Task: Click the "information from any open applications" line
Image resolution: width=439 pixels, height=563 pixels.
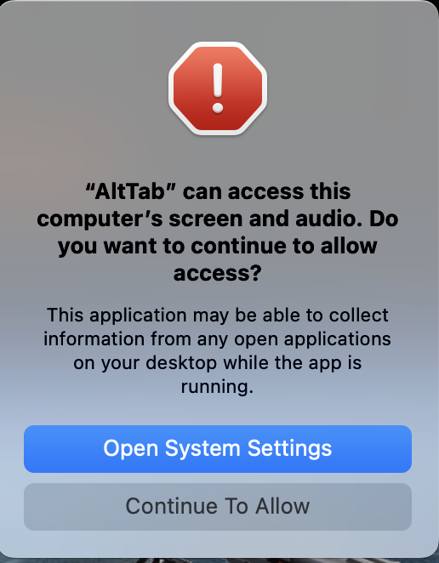Action: pyautogui.click(x=217, y=339)
